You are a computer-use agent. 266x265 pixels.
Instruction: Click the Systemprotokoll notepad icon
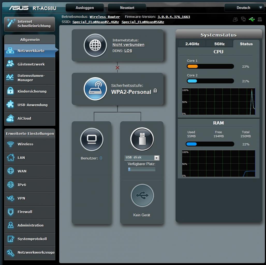[11, 239]
